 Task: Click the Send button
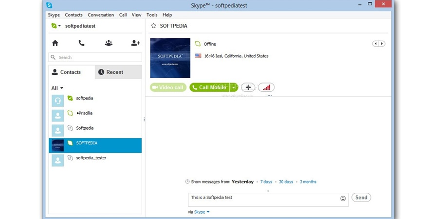[361, 198]
